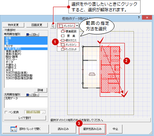154x136 pixels.
Task: Click the help question mark in title bar
Action: (139, 18)
